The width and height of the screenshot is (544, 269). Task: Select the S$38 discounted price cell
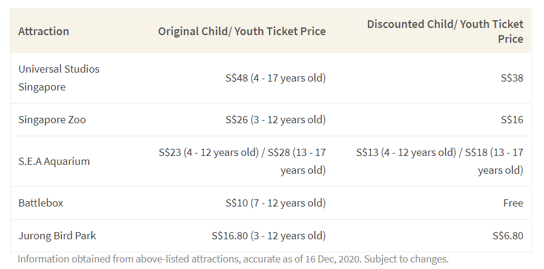512,78
